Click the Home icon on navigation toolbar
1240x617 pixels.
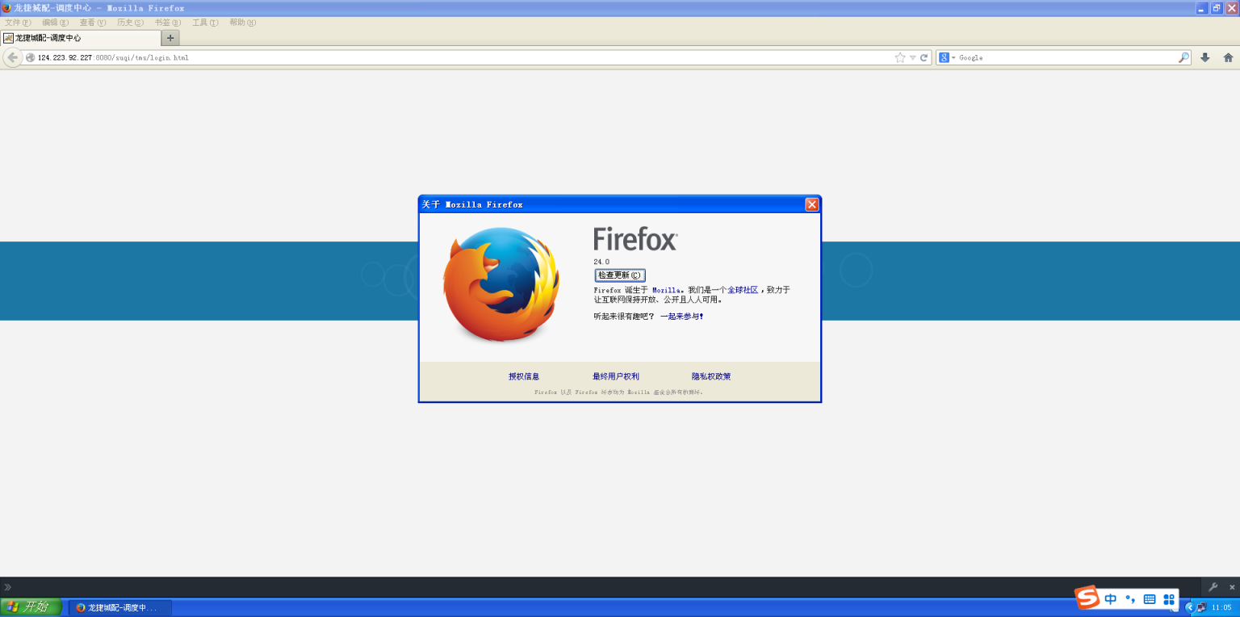(1228, 57)
